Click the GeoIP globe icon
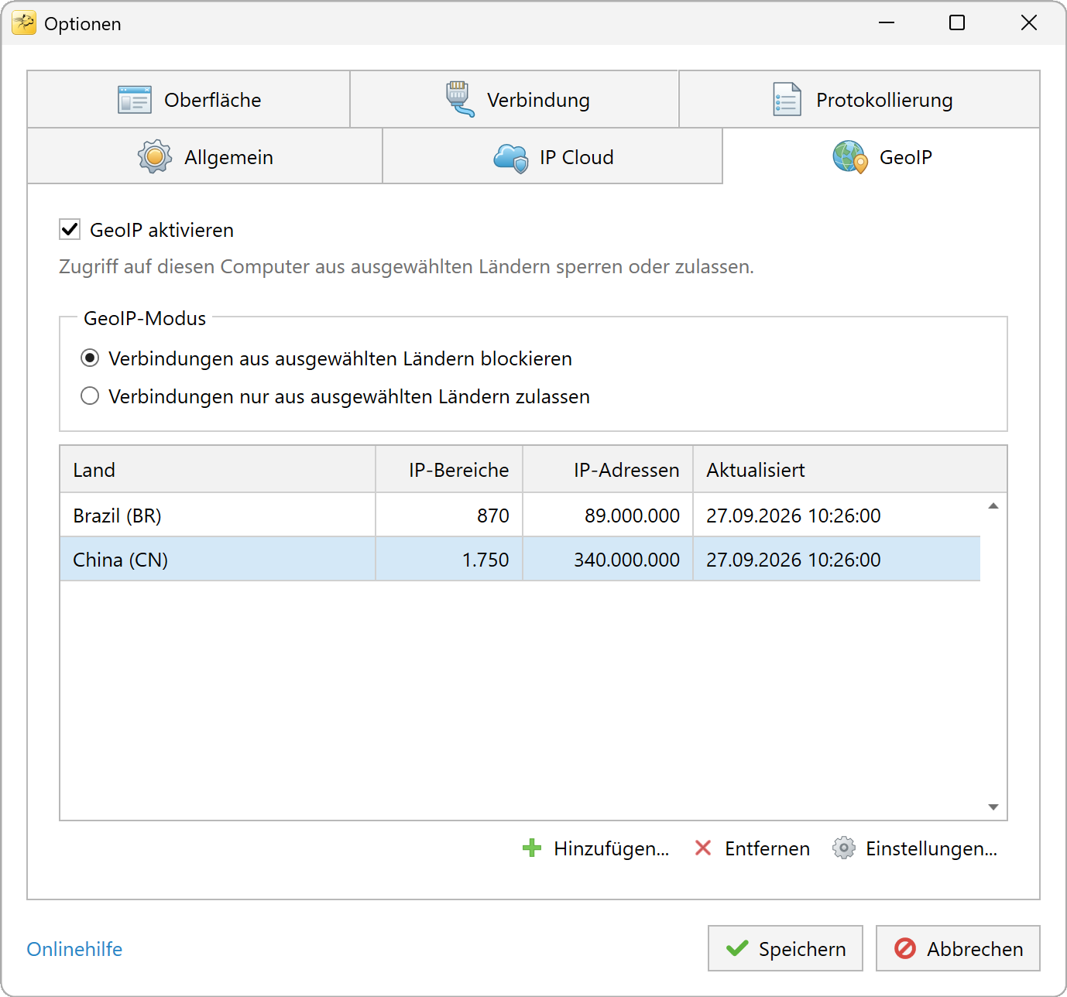Screen dimensions: 1067x997 (850, 157)
